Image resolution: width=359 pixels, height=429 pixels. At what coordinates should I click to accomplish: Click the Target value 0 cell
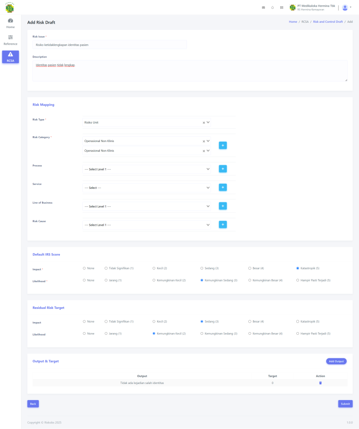click(x=273, y=383)
